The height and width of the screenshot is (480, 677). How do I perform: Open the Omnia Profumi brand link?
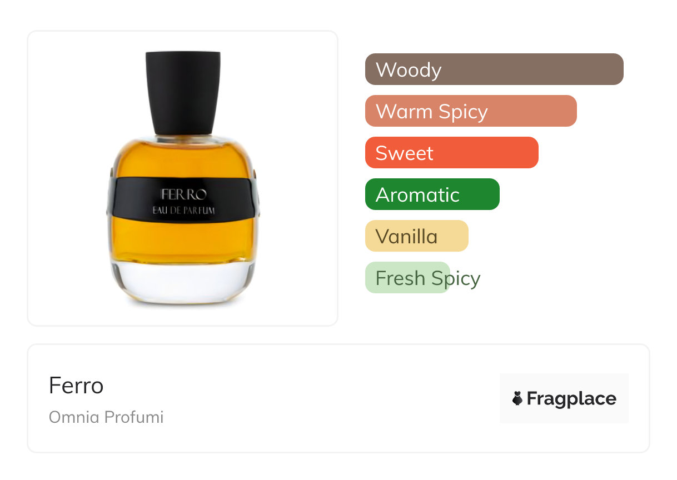tap(106, 417)
